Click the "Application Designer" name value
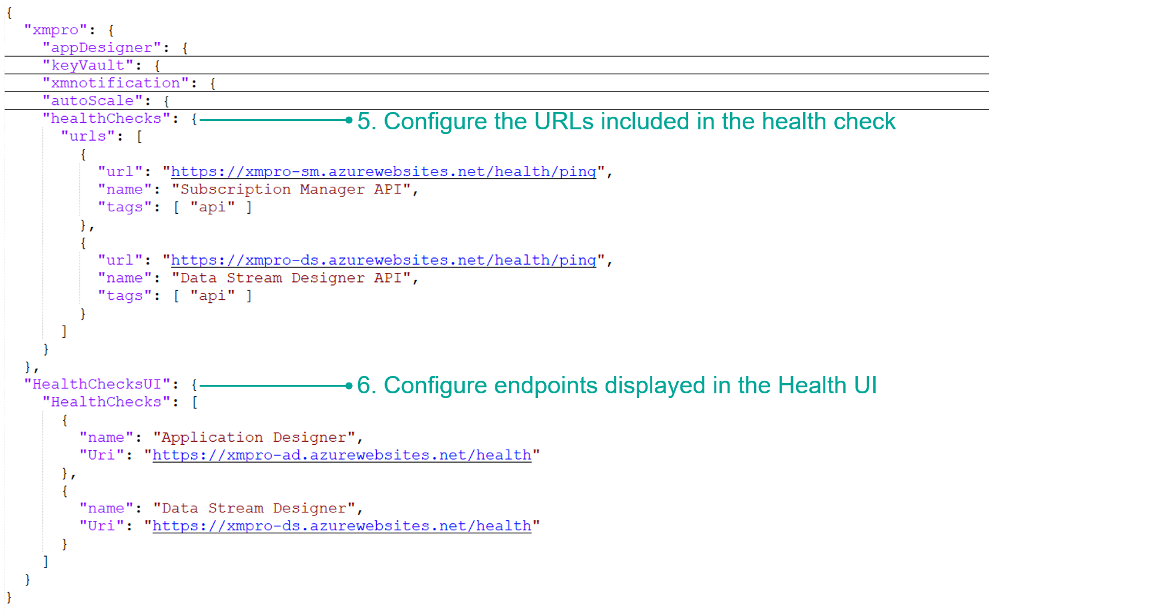 [255, 438]
